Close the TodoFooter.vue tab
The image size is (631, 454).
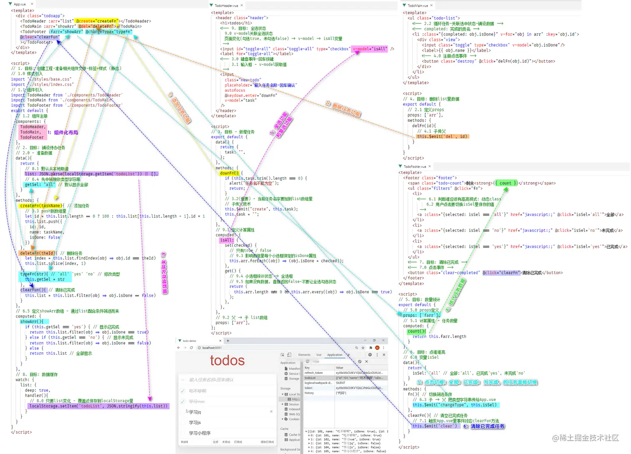430,166
